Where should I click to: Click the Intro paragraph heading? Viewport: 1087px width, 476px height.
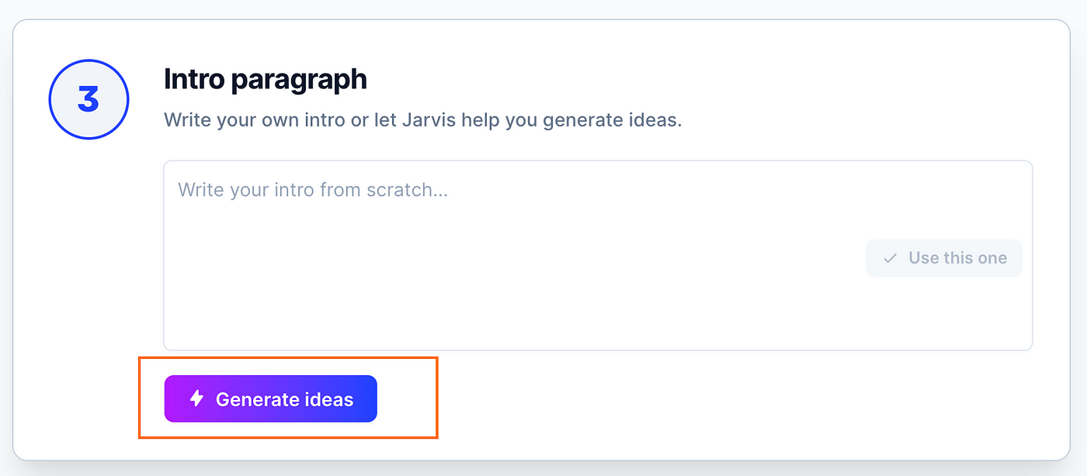pos(266,79)
